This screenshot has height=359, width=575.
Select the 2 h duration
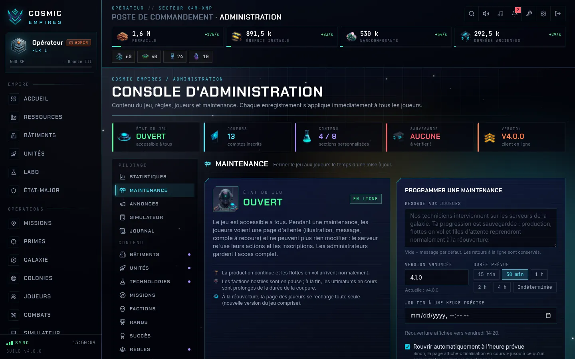click(482, 287)
